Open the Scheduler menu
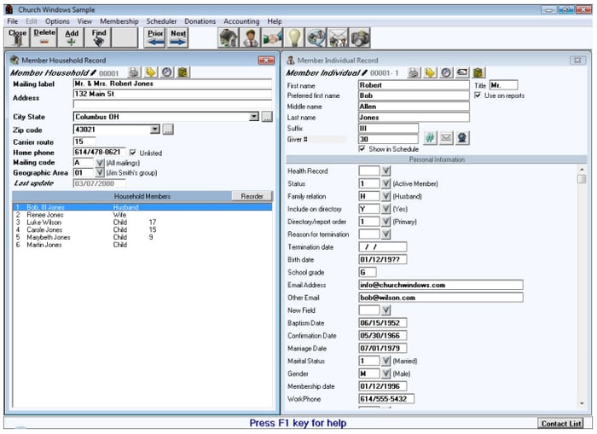The width and height of the screenshot is (597, 434). [x=161, y=21]
